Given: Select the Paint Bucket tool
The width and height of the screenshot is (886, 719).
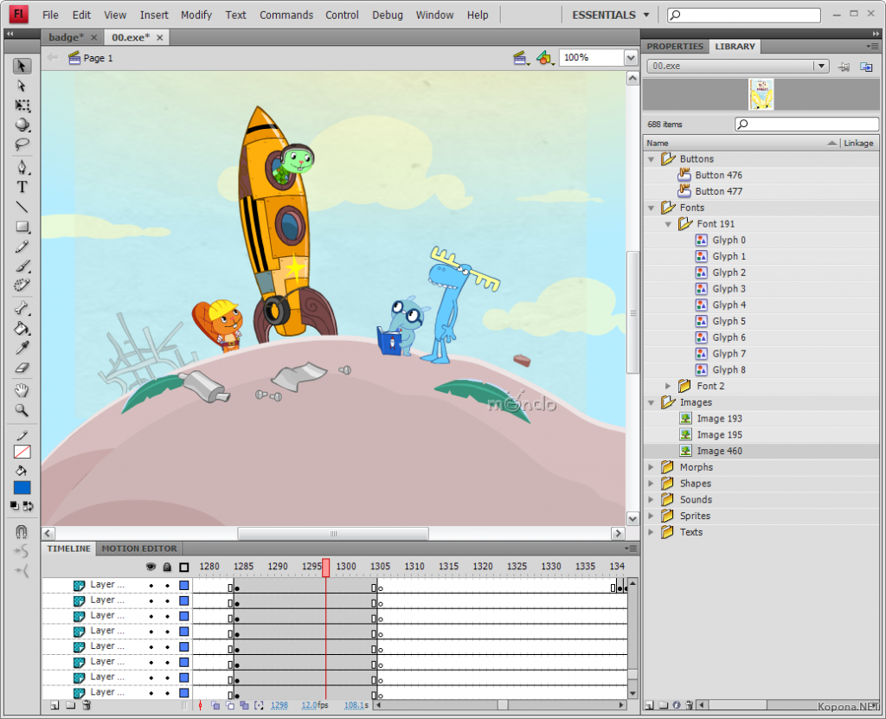Looking at the screenshot, I should (22, 329).
